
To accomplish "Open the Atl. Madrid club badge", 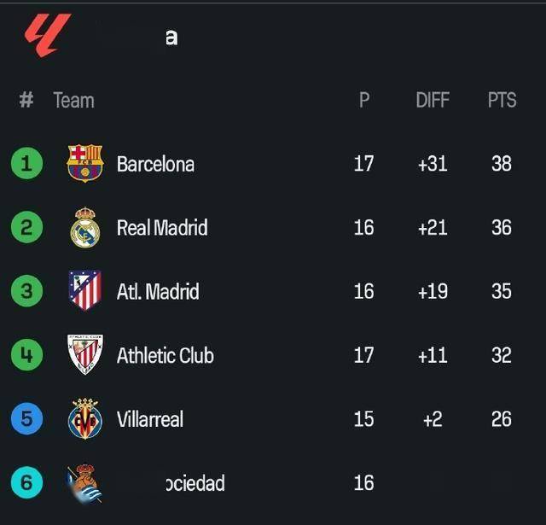I will pos(85,290).
